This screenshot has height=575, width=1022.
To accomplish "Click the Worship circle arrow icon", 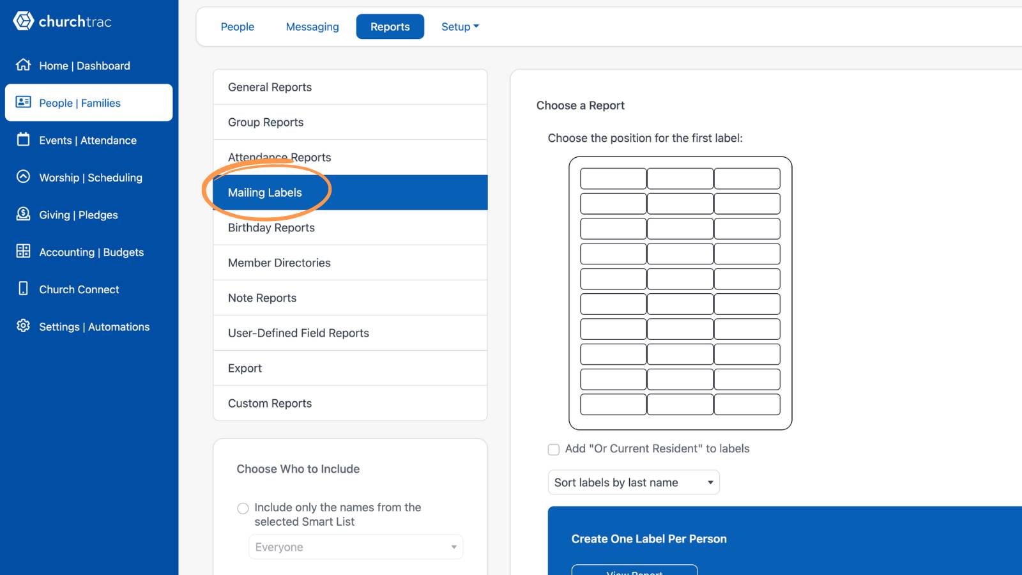I will pyautogui.click(x=24, y=177).
